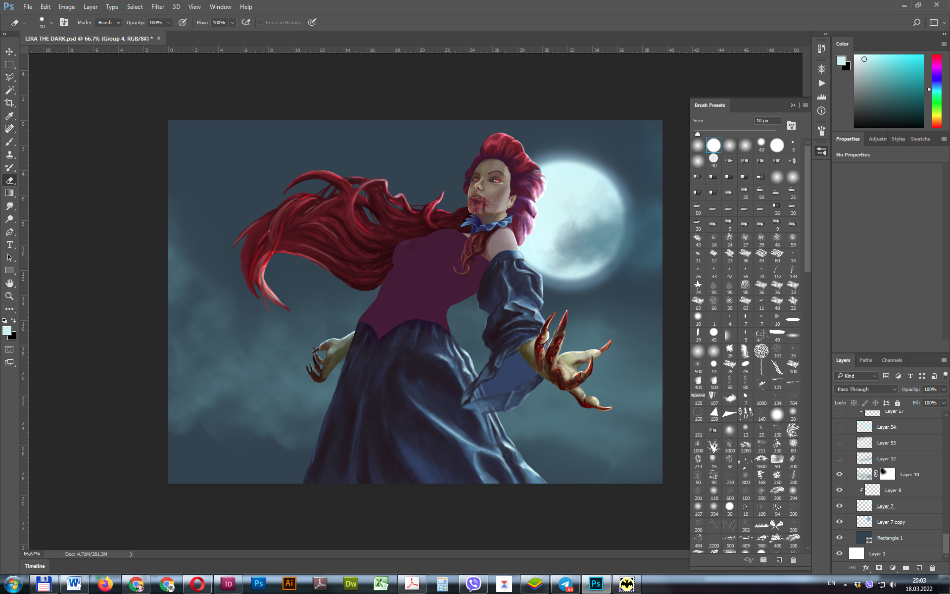Open eraser Mode dropdown

tap(108, 22)
